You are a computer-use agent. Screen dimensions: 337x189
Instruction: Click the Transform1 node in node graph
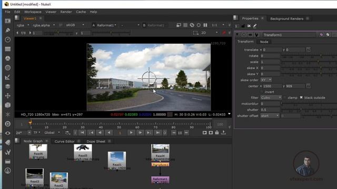160,164
